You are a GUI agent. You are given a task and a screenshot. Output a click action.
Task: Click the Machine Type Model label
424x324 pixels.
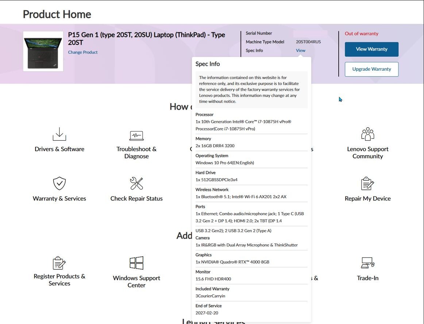coord(265,42)
